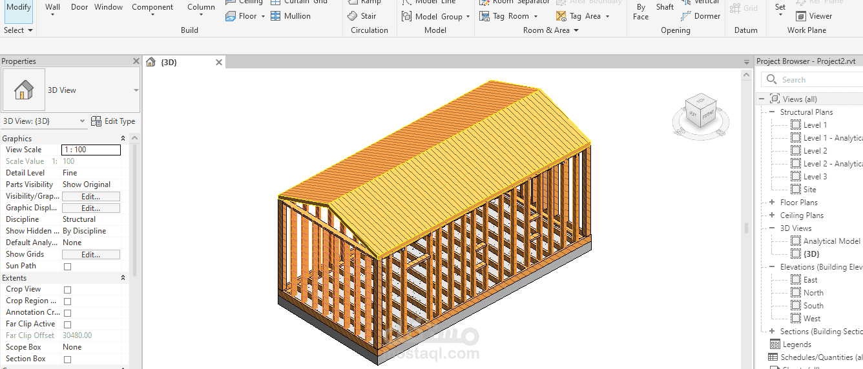The image size is (863, 369).
Task: Open the West elevation view
Action: click(x=812, y=319)
